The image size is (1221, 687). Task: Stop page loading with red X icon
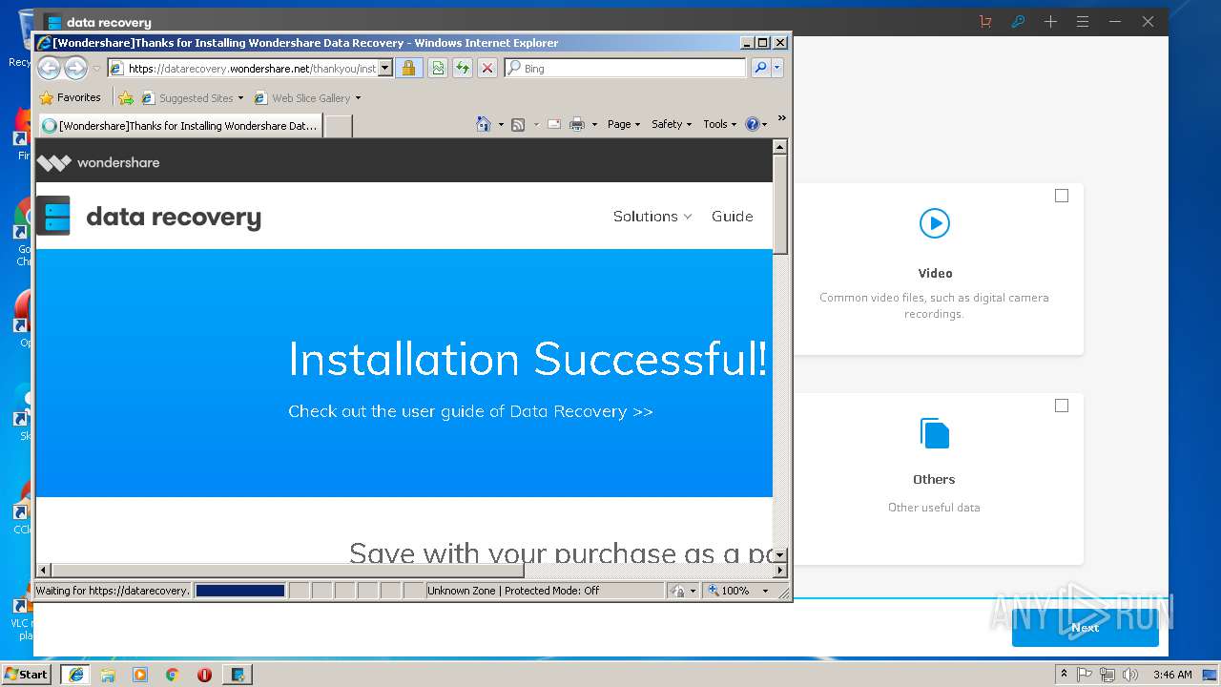click(x=487, y=68)
